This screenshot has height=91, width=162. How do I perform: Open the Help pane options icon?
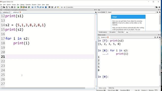160,12
